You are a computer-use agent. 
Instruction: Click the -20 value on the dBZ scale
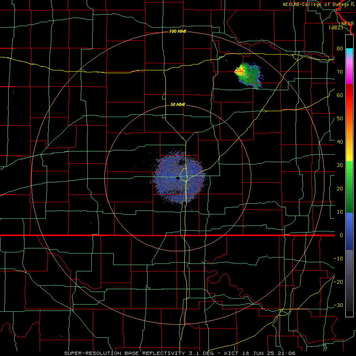pos(338,282)
